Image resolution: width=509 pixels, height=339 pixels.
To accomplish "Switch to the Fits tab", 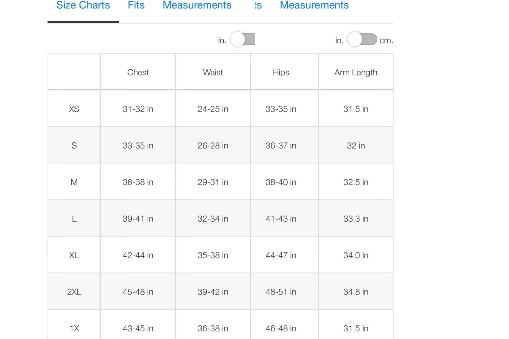I will (x=136, y=5).
